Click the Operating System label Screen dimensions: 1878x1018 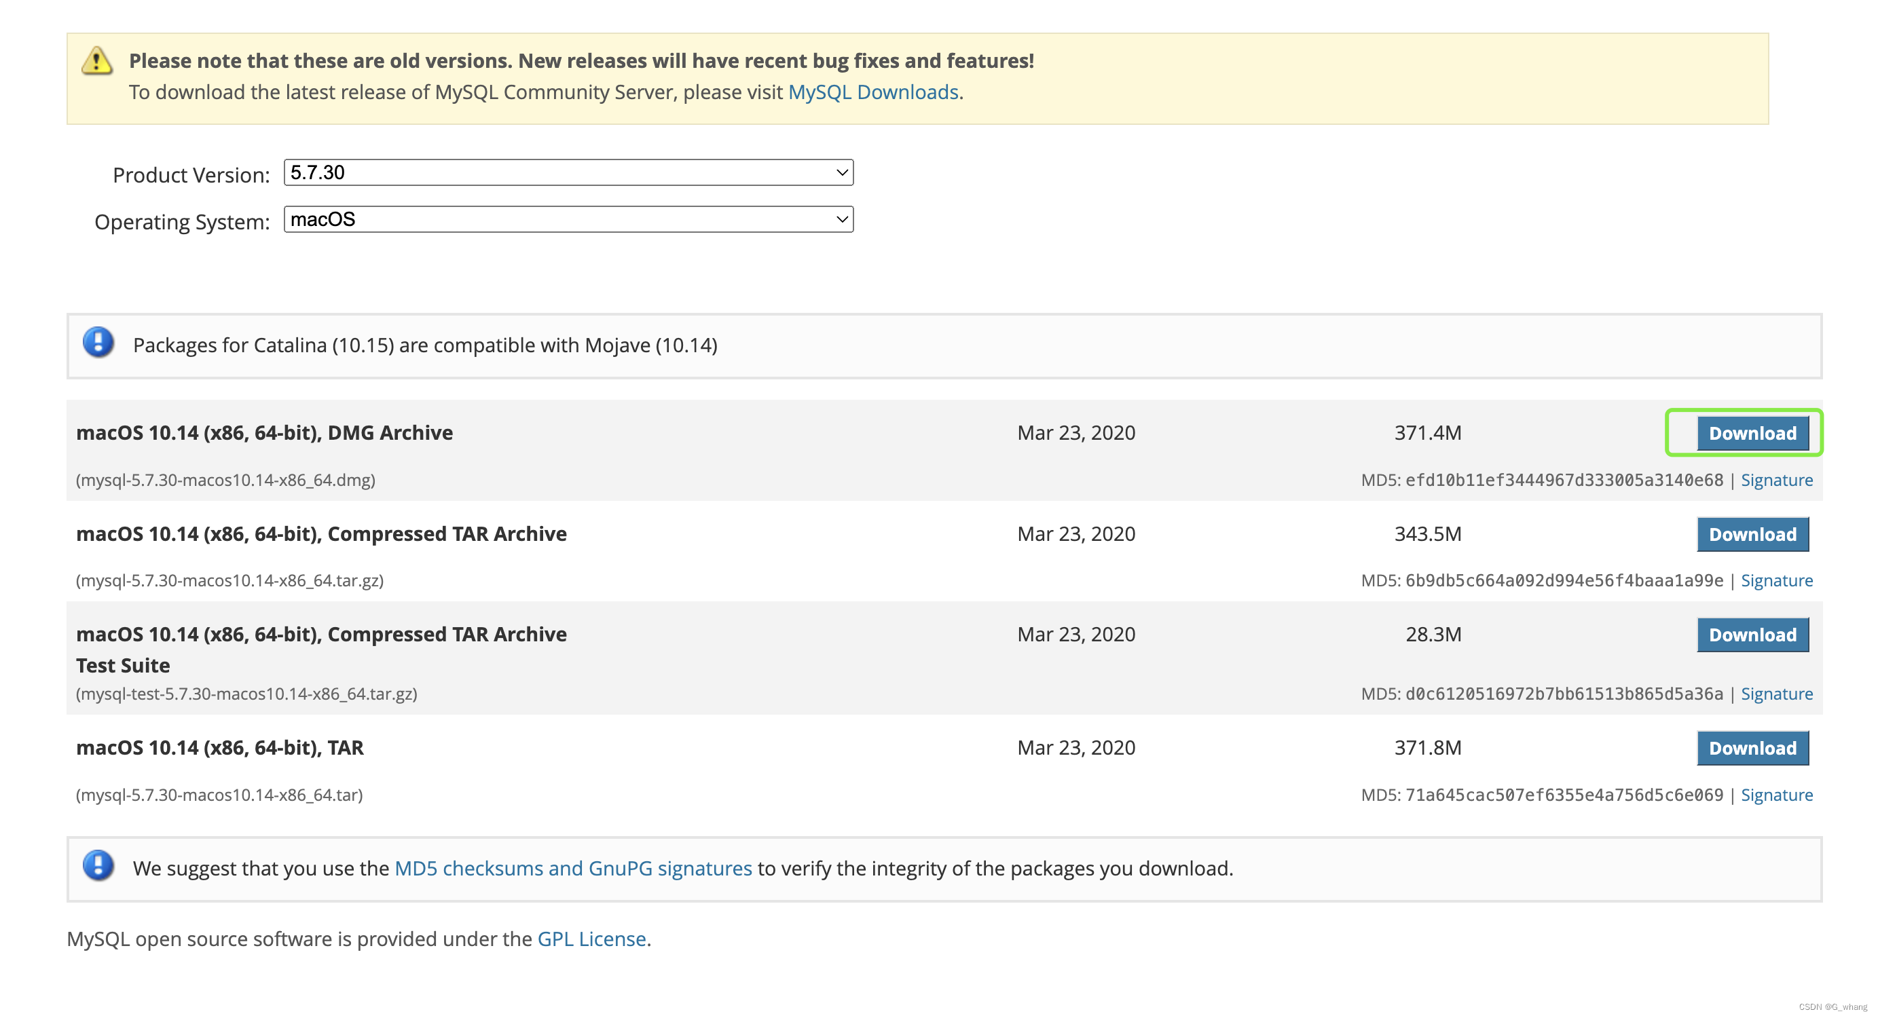pyautogui.click(x=182, y=221)
